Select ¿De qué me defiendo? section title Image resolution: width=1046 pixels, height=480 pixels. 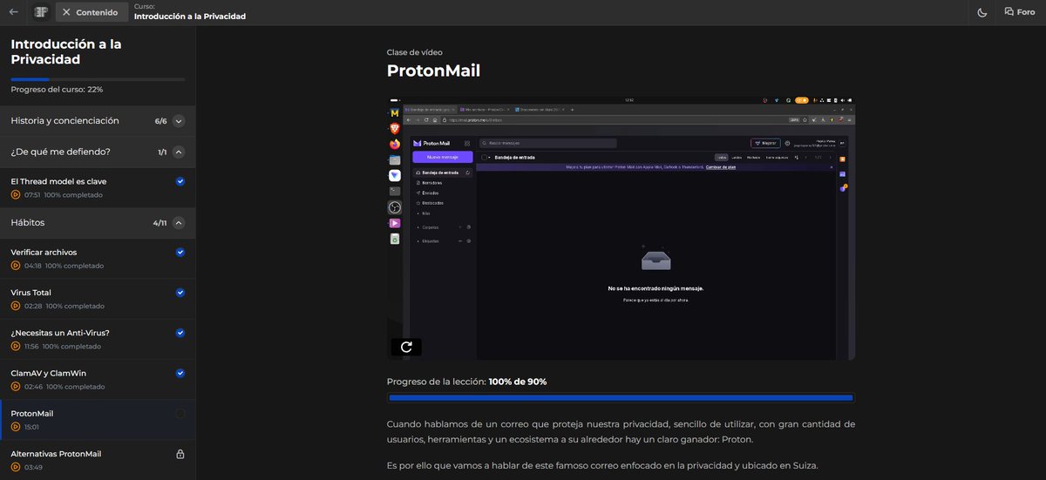pos(60,152)
